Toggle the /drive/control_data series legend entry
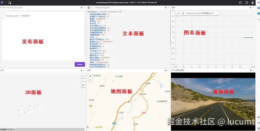Screen dimensions: 260x131 [x=200, y=13]
